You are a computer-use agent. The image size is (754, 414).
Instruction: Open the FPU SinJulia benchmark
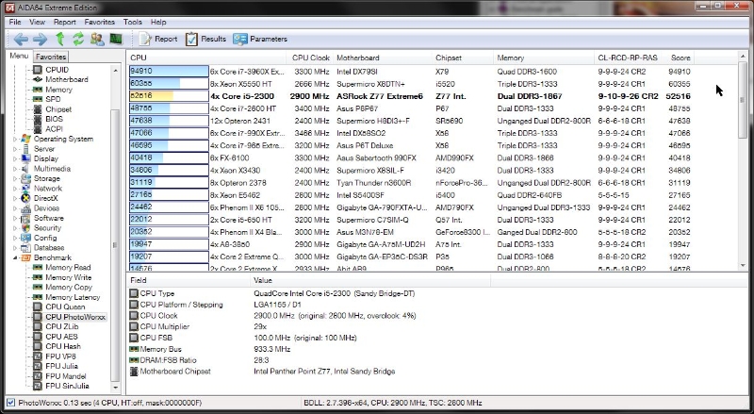pyautogui.click(x=67, y=386)
